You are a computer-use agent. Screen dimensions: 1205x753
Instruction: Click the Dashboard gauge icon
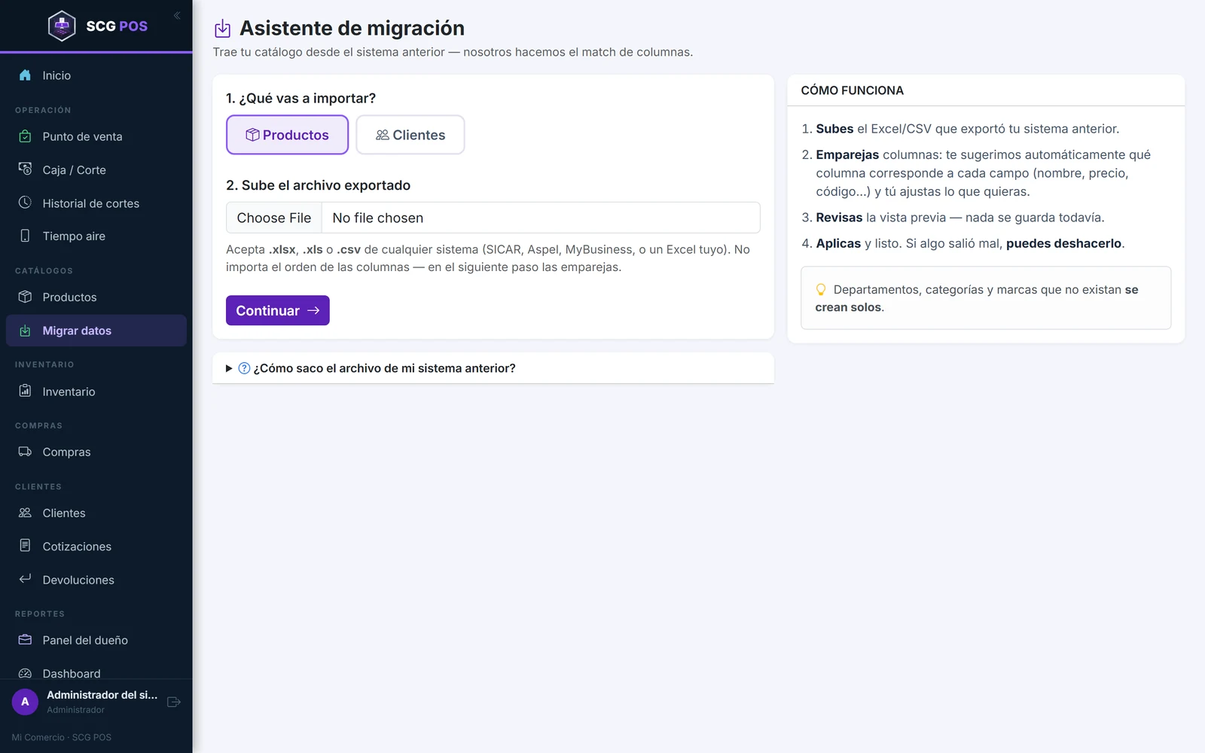(x=25, y=673)
